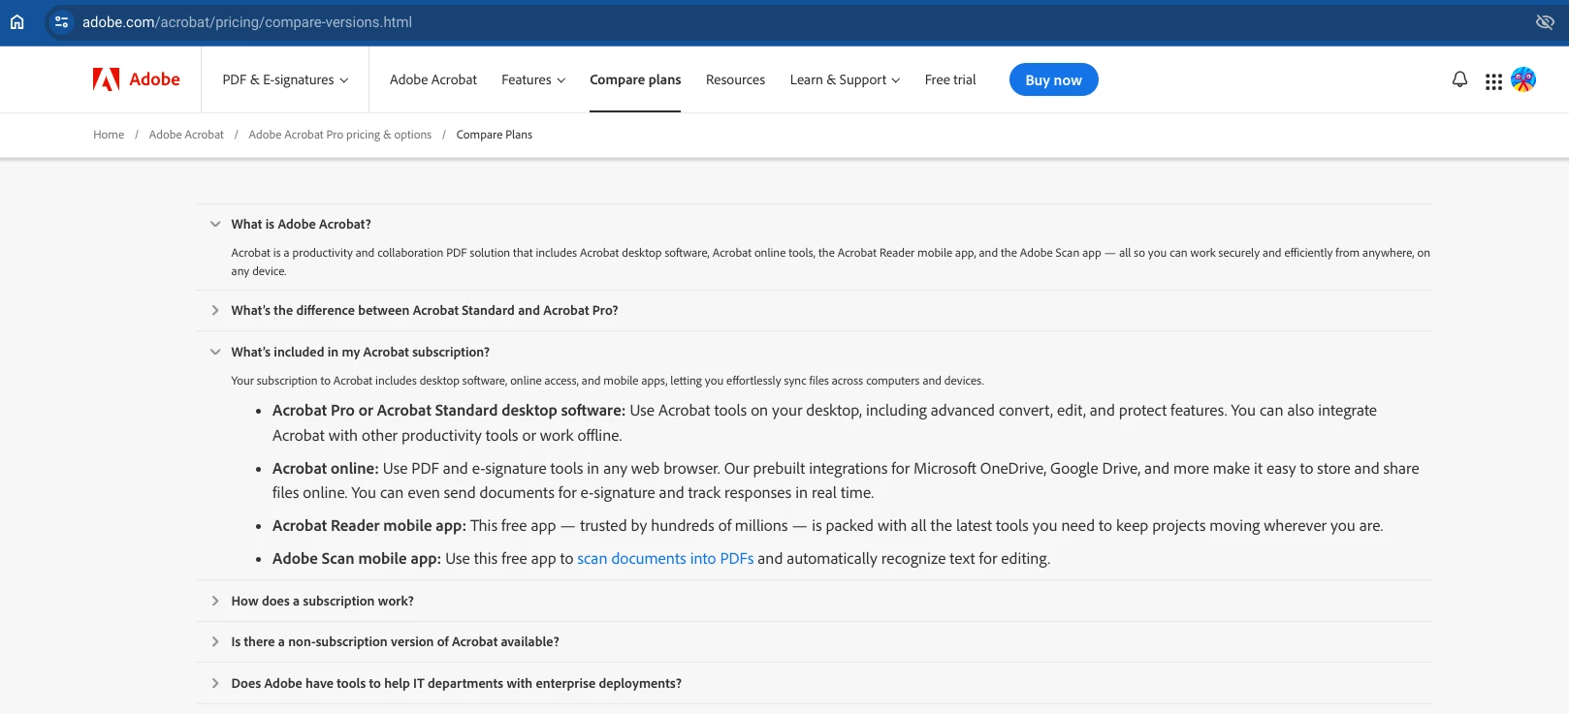The image size is (1569, 714).
Task: Click Adobe Scan mobile app heading
Action: click(356, 558)
